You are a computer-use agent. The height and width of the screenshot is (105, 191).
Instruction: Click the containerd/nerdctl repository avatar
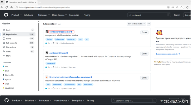click(47, 53)
